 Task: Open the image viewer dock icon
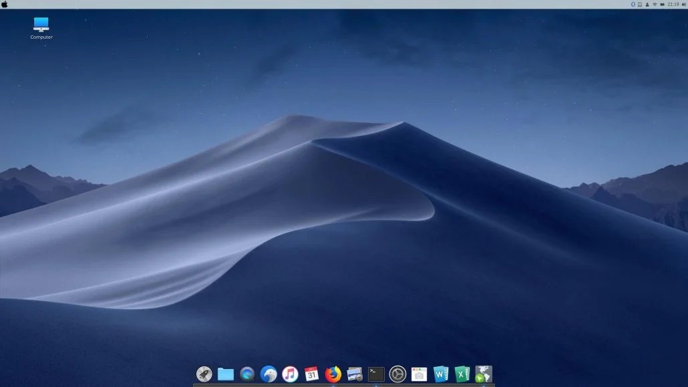(355, 374)
